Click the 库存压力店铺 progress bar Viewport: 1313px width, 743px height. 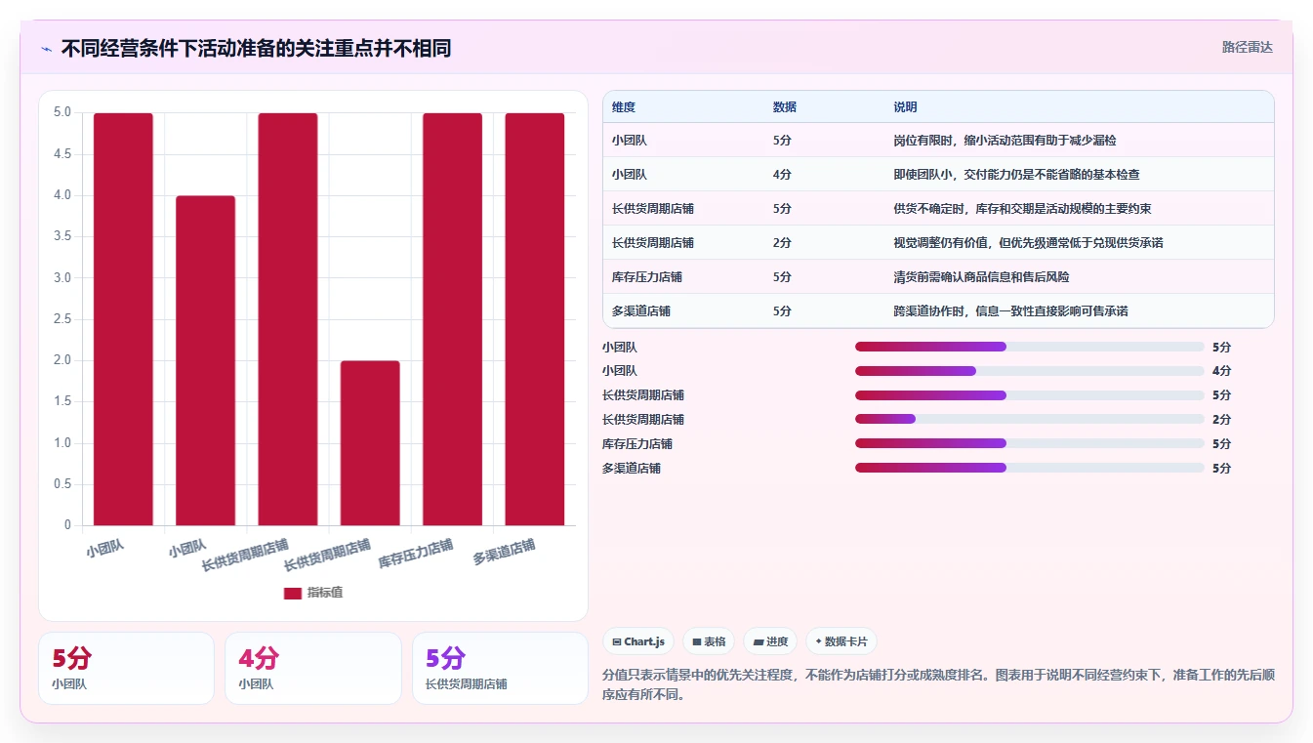point(1030,443)
